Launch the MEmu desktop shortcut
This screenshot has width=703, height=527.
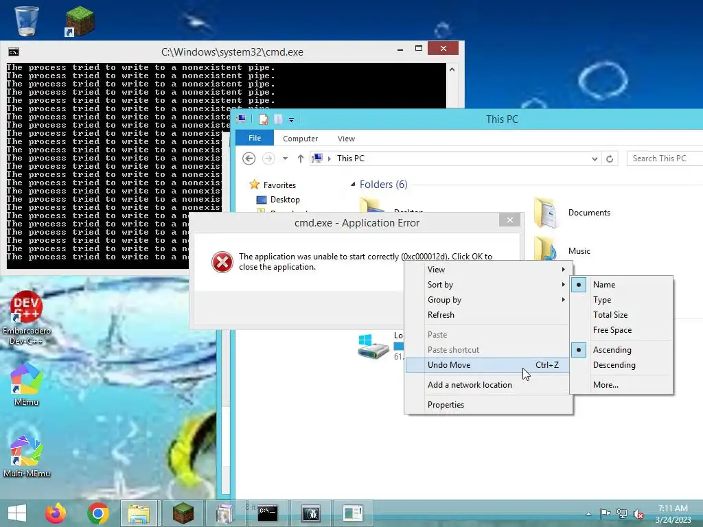pyautogui.click(x=27, y=384)
